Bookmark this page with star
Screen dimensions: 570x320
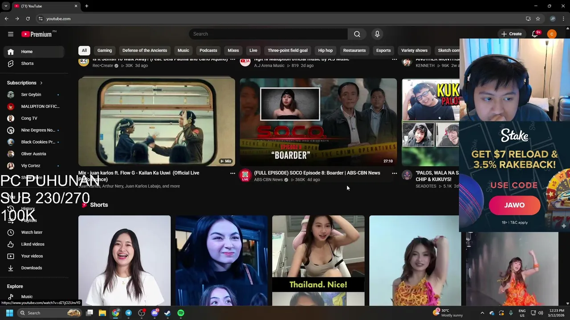click(x=538, y=19)
